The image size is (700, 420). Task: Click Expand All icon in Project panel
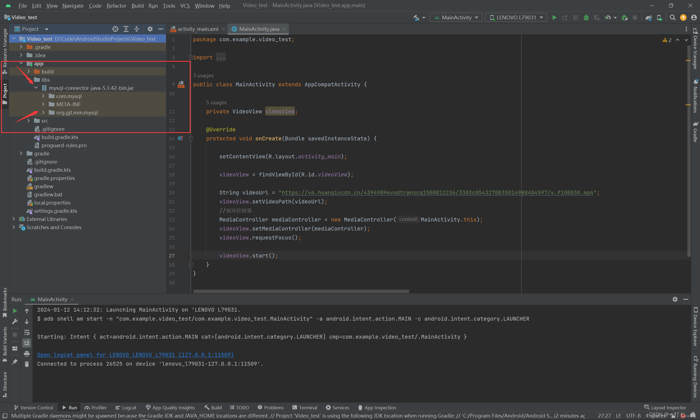click(x=126, y=29)
